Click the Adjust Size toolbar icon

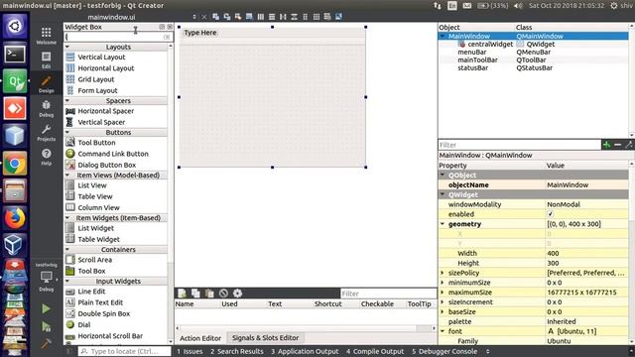click(338, 17)
